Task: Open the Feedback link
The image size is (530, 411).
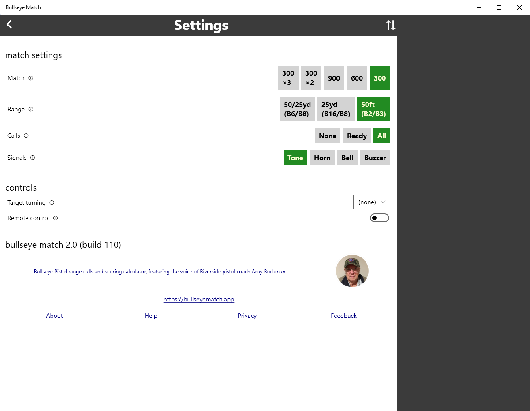Action: point(344,316)
